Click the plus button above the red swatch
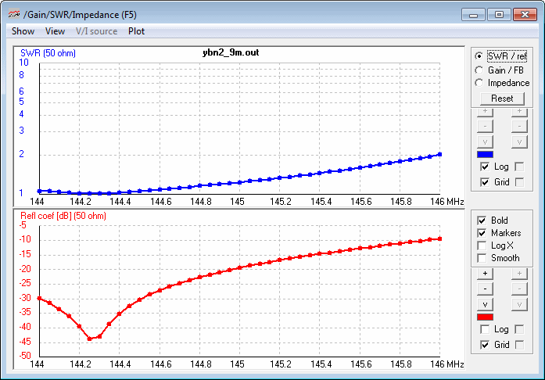Viewport: 545px width, 380px height. [486, 274]
